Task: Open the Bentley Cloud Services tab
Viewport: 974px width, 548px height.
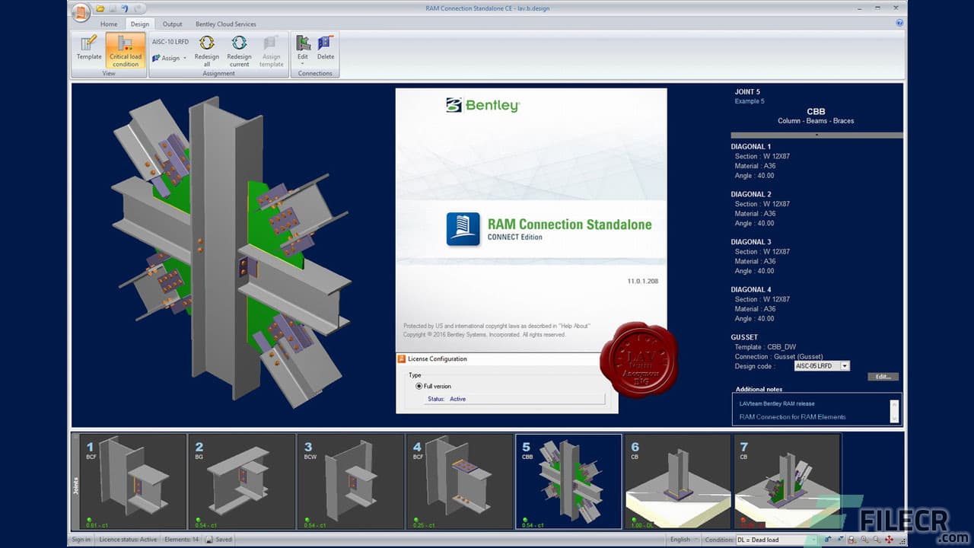Action: tap(224, 24)
